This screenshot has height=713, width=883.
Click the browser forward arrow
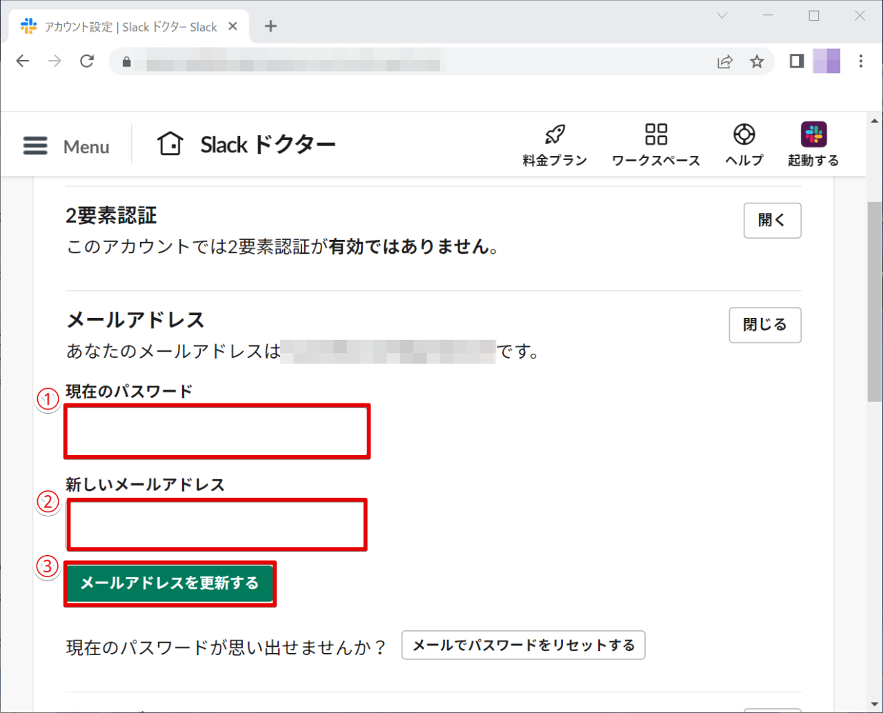(54, 61)
